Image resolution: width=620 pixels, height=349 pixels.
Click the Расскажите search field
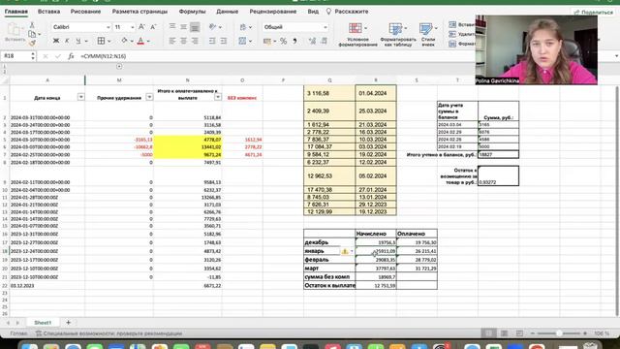pyautogui.click(x=347, y=12)
